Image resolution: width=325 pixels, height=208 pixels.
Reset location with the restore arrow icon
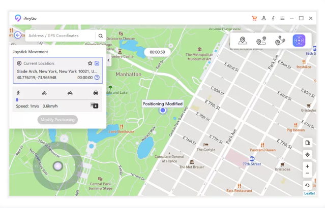point(307,186)
